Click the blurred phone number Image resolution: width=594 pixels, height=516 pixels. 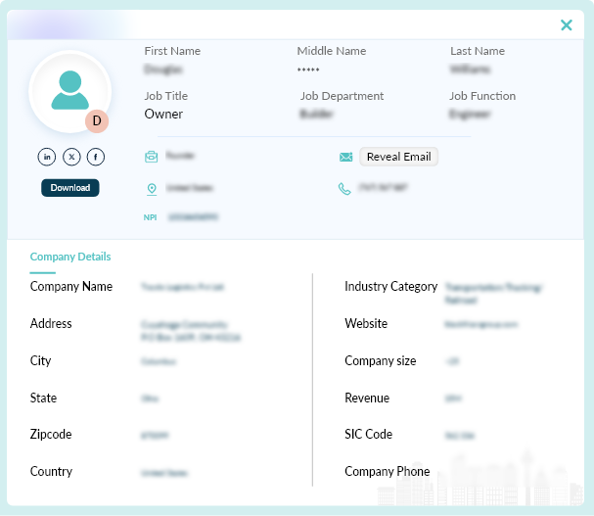click(x=384, y=188)
